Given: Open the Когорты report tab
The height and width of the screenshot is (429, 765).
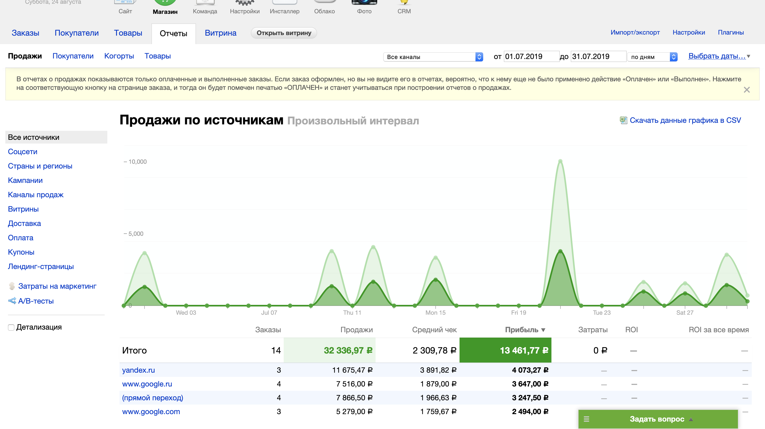Looking at the screenshot, I should 119,56.
